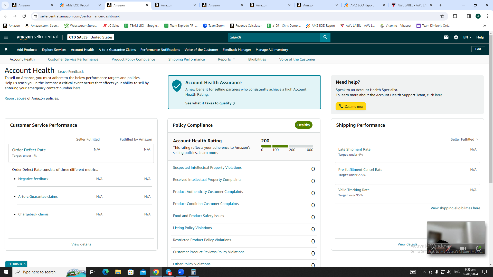
Task: Open Zoom from the taskbar
Action: (x=181, y=272)
